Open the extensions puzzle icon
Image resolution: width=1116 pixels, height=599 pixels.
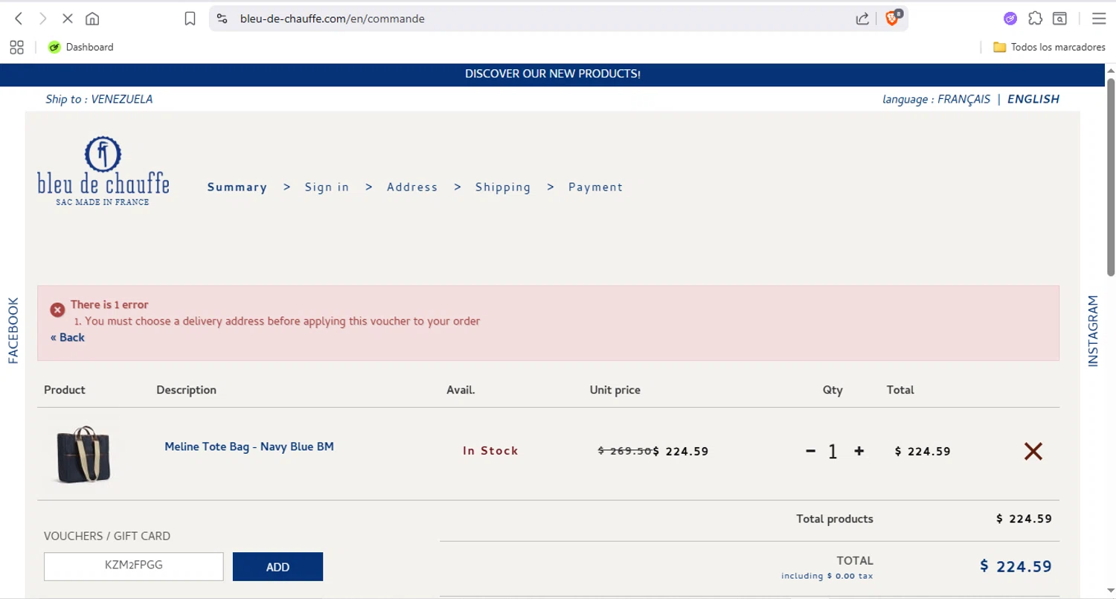1035,19
